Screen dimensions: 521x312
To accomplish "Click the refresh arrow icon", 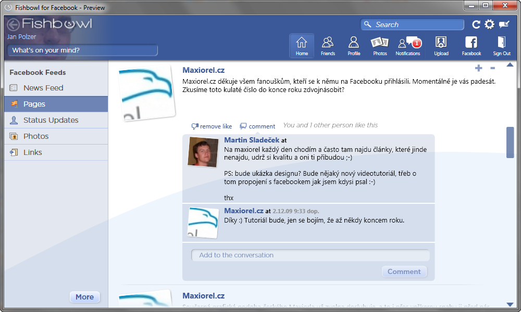I will [x=476, y=24].
